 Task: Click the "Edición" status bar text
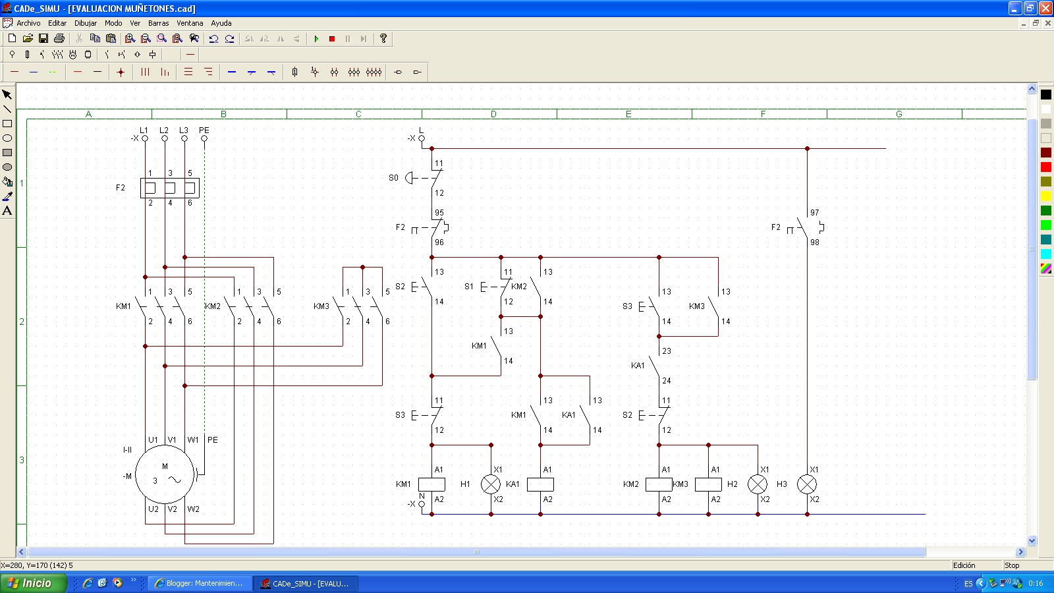964,565
